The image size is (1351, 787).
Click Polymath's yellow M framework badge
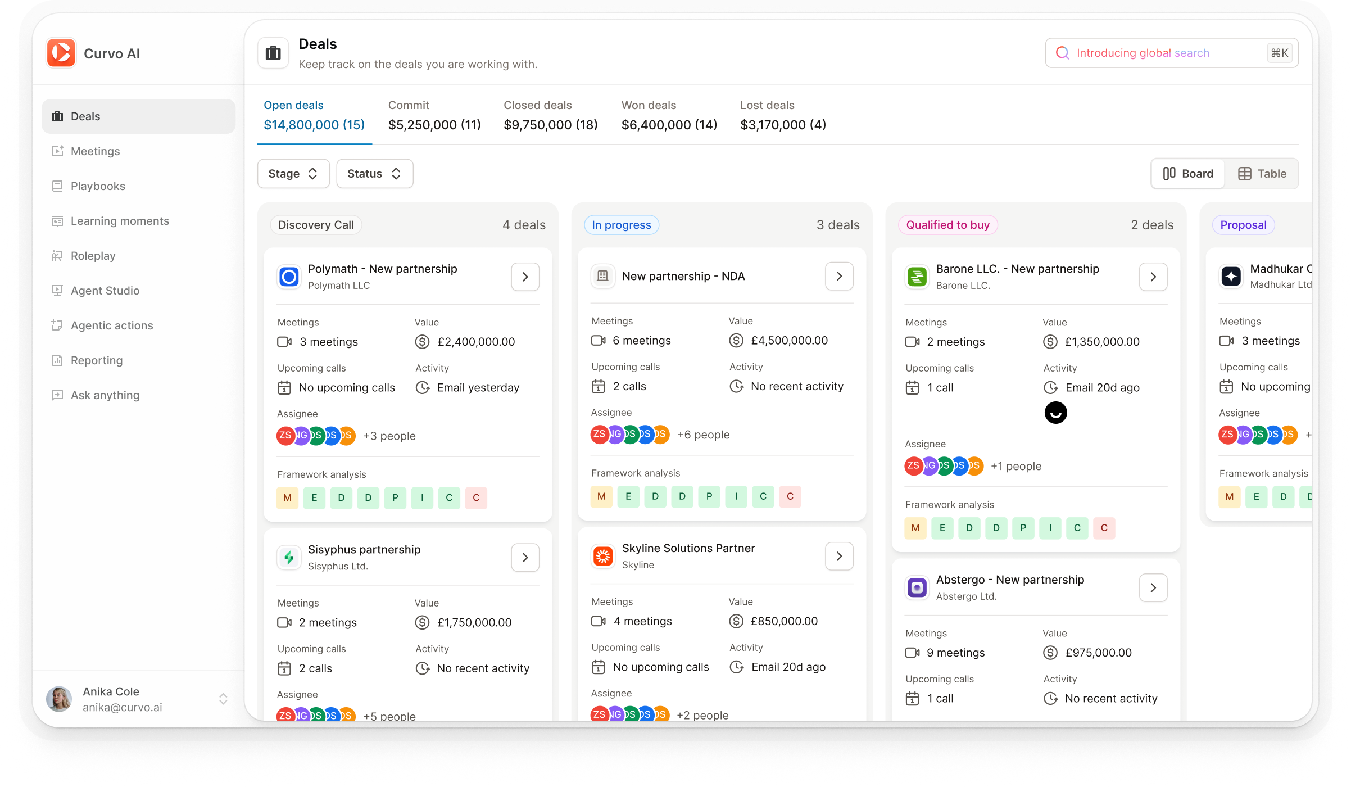(x=287, y=498)
